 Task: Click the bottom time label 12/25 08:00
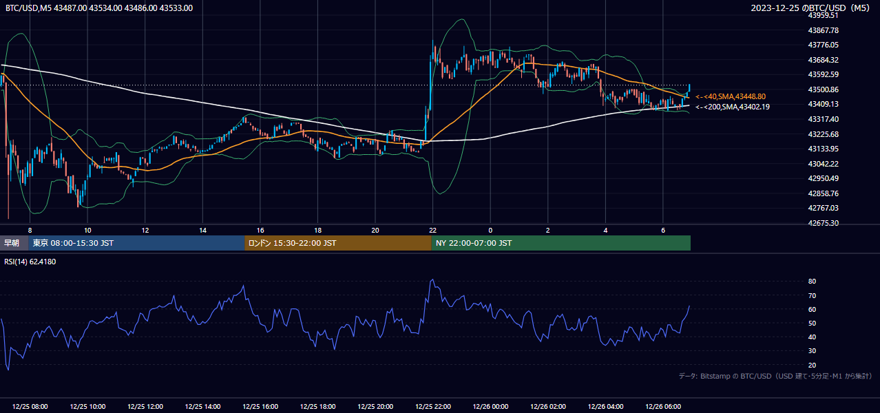[x=30, y=407]
